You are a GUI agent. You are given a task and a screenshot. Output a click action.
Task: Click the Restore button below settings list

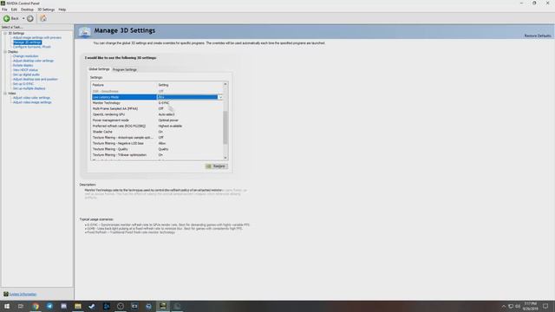pos(216,166)
